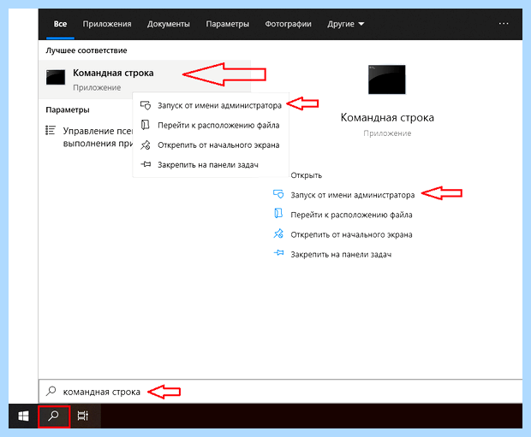Choose Запуск от имени администратора in context menu
This screenshot has width=531, height=437.
pyautogui.click(x=211, y=105)
